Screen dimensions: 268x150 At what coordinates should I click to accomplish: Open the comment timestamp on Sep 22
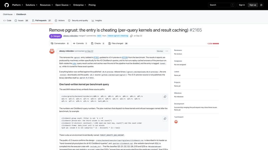tap(89, 51)
